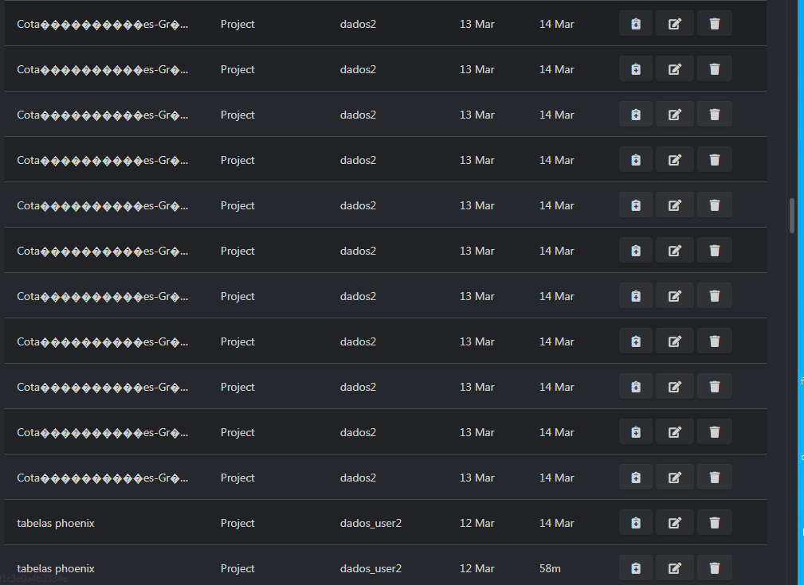Click the edit pencil icon in the topmost row
This screenshot has height=585, width=804.
(x=674, y=24)
